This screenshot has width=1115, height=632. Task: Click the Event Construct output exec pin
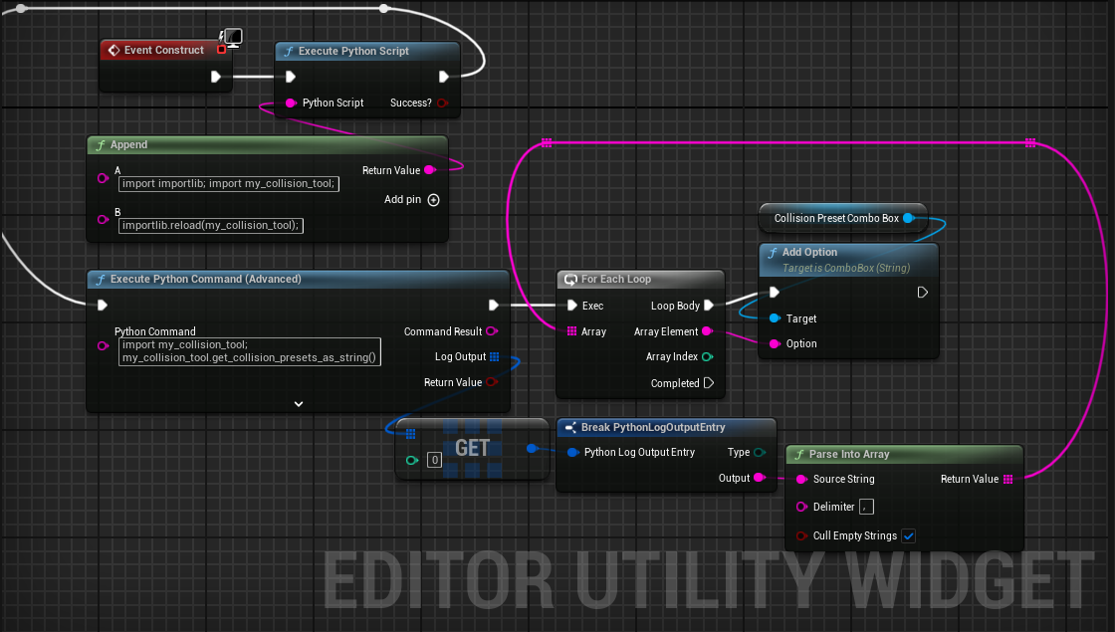(x=216, y=77)
